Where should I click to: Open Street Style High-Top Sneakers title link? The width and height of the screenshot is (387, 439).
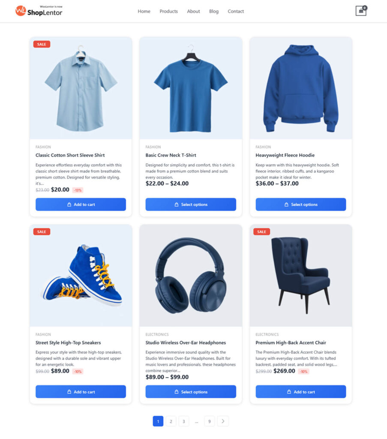pyautogui.click(x=68, y=343)
